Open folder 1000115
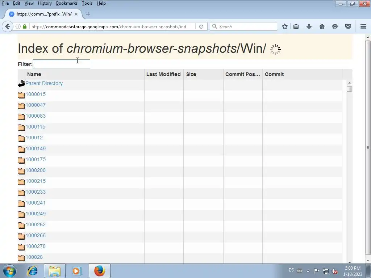 36,127
